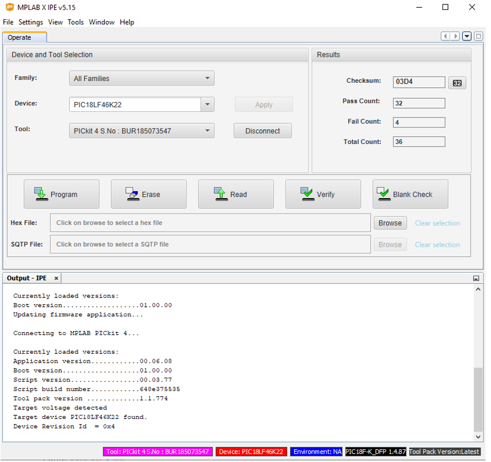Click the MPLAB X IPE title icon
Image resolution: width=491 pixels, height=462 pixels.
point(10,7)
